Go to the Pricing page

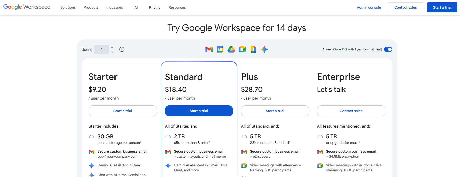click(155, 7)
